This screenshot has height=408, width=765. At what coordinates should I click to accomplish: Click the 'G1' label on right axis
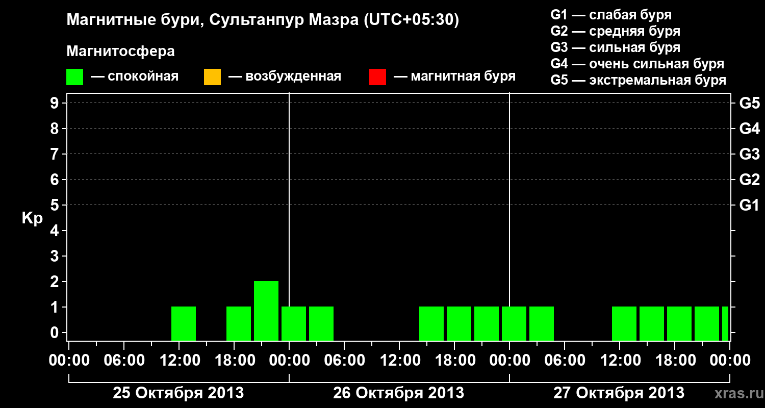coord(750,205)
